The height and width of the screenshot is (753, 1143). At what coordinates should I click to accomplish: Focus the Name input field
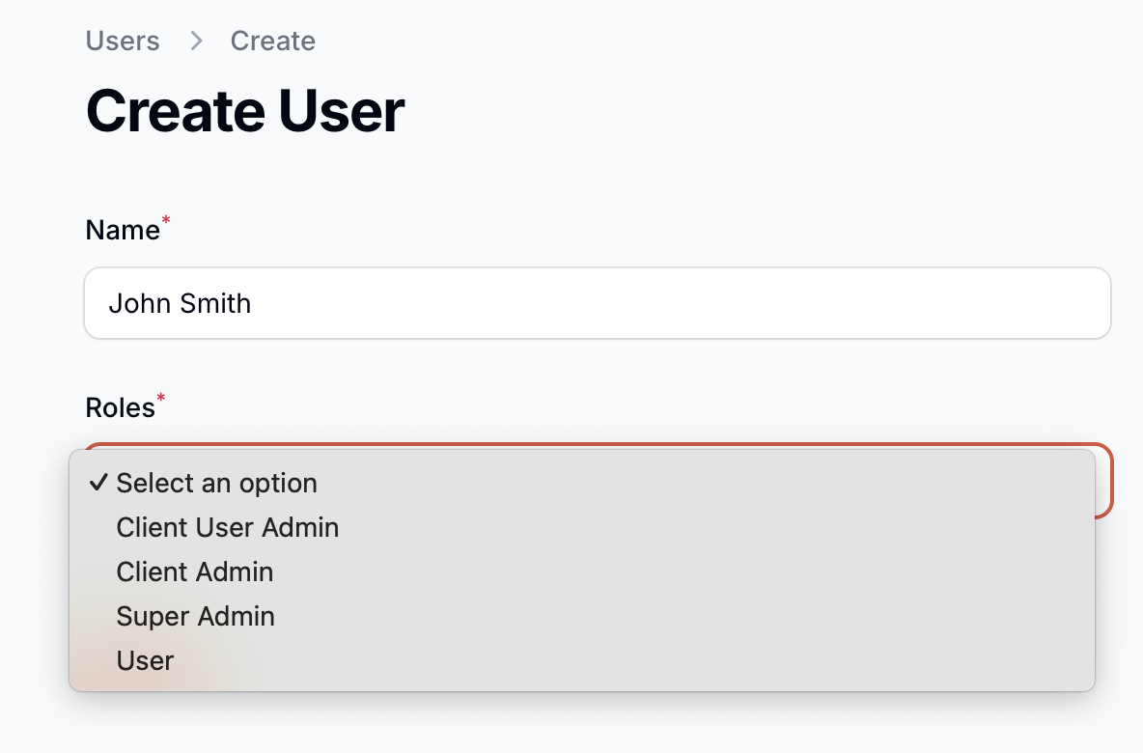[597, 303]
